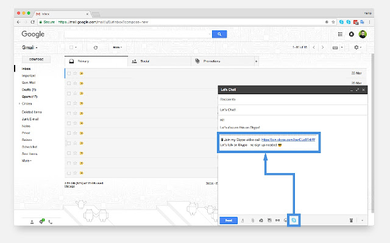Open the Important label
The height and width of the screenshot is (243, 390).
(x=29, y=75)
